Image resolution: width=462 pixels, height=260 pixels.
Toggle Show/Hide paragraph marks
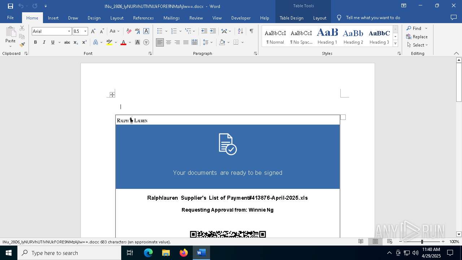(x=251, y=31)
